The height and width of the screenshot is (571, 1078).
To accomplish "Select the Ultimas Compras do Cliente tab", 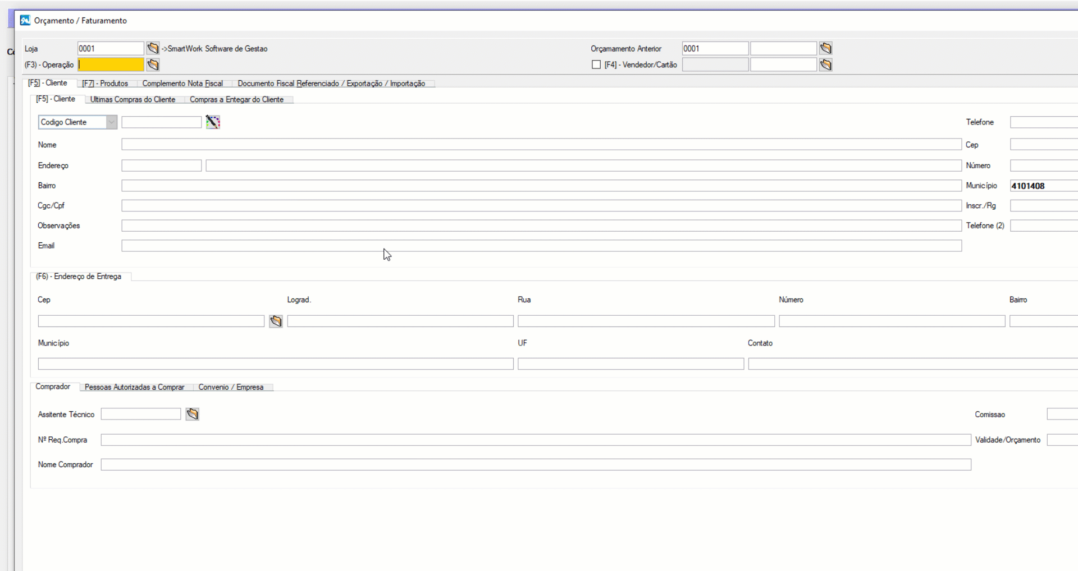I will [x=133, y=99].
